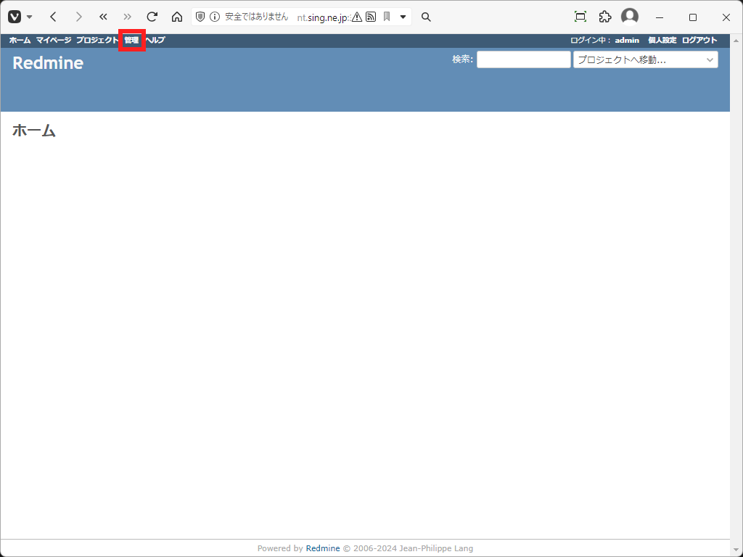
Task: Open the browser search magnifier icon
Action: (426, 17)
